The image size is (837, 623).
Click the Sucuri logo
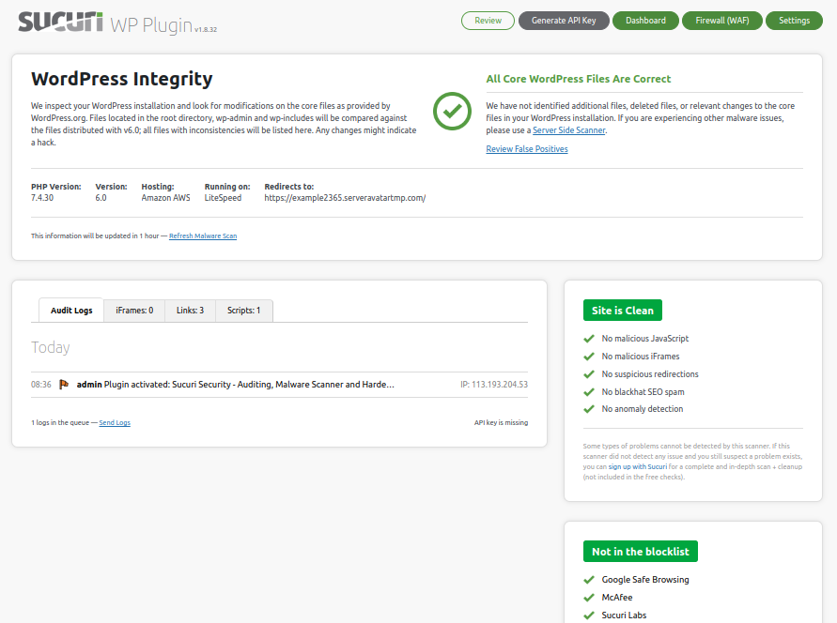60,23
